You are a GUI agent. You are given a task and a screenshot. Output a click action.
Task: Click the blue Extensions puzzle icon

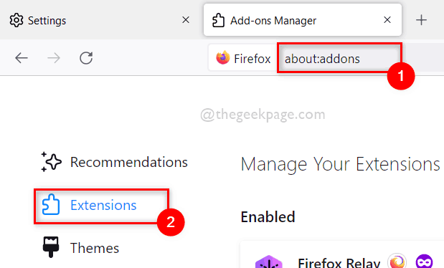tap(51, 204)
